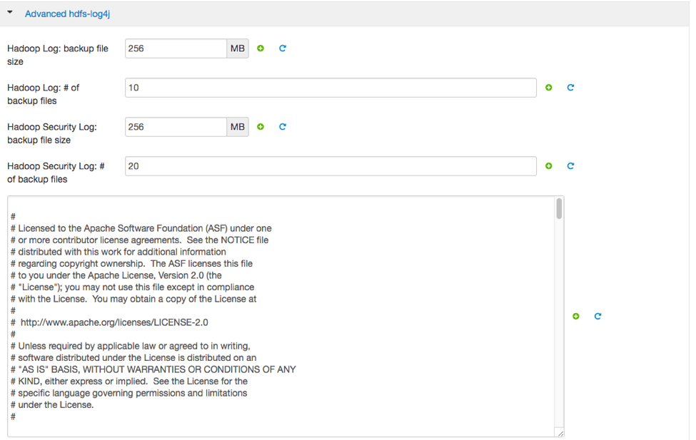Click the text area's vertical scrollbar thumb
The width and height of the screenshot is (696, 440).
[x=559, y=209]
